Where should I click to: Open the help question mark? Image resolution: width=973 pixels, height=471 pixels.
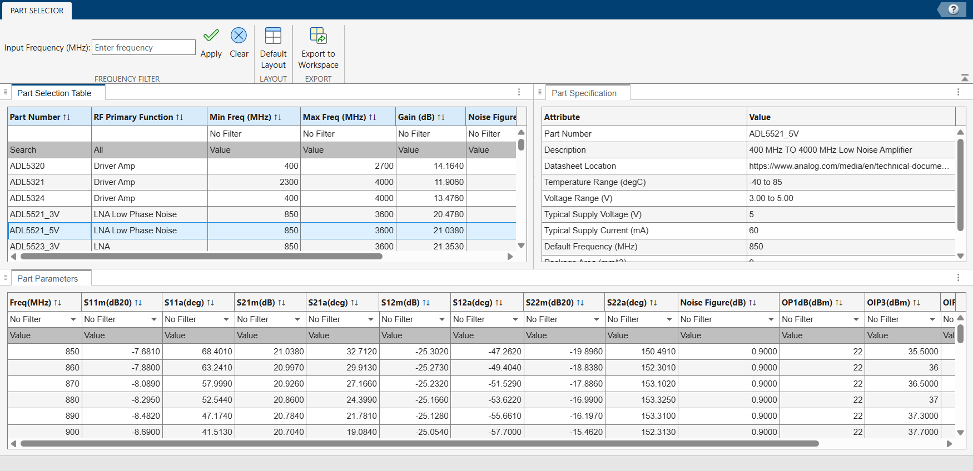[x=954, y=9]
